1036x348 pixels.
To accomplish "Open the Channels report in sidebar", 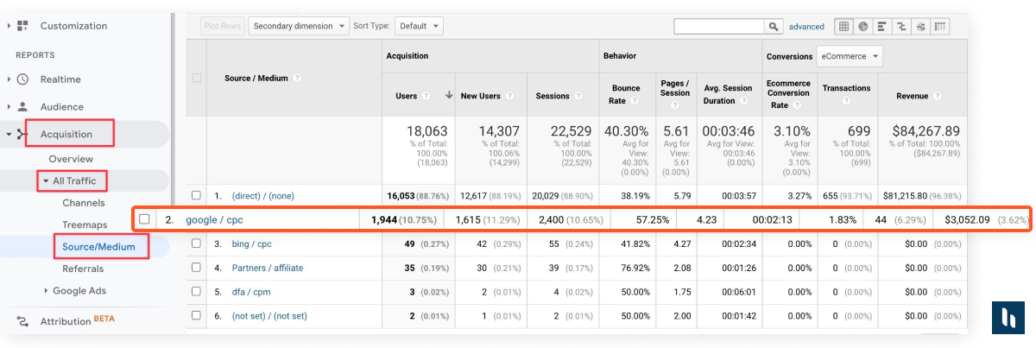I will coord(84,203).
